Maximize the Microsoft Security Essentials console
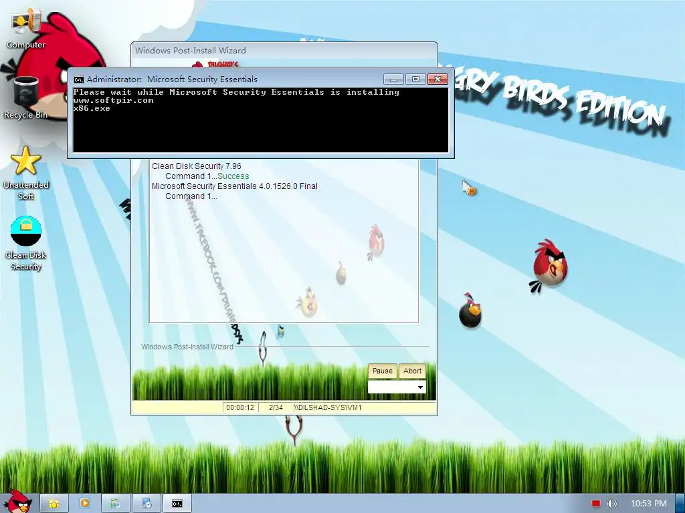 415,79
